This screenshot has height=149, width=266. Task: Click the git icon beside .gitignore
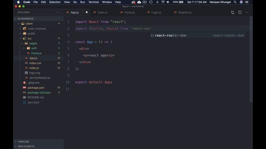25,83
